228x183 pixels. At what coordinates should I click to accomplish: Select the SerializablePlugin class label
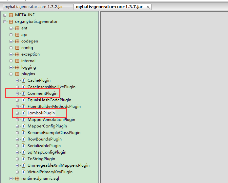click(x=44, y=146)
